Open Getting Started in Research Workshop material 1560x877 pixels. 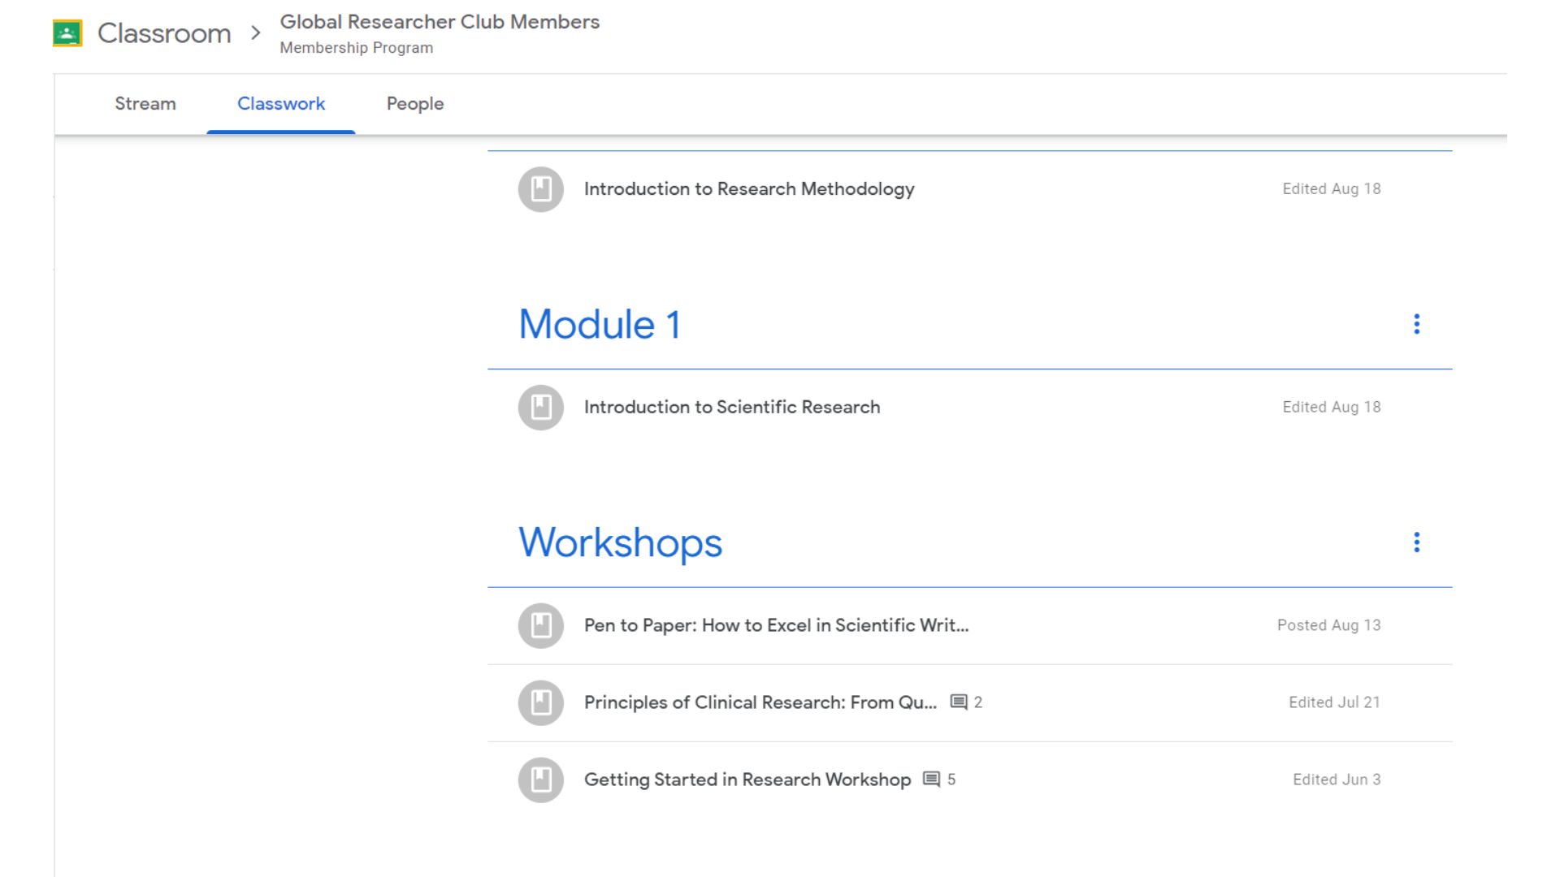click(x=747, y=780)
